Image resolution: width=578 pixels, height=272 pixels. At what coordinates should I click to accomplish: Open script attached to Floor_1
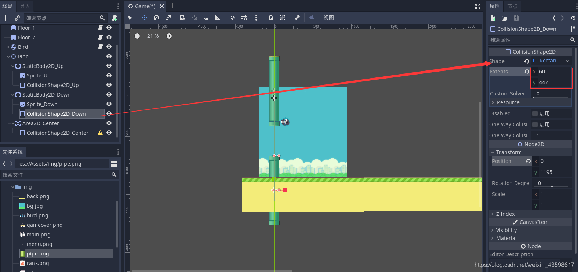[100, 28]
